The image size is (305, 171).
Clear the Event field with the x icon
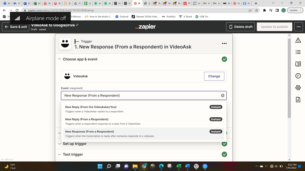click(222, 95)
